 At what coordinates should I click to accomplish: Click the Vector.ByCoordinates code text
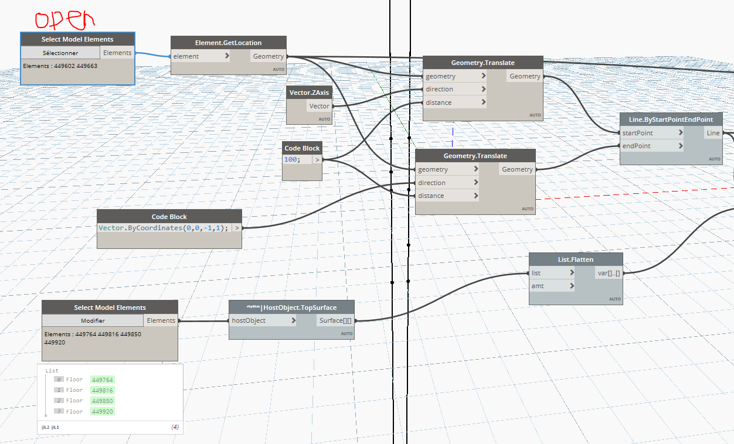click(x=163, y=228)
